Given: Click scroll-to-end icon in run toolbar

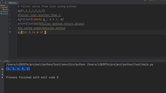Looking at the screenshot, I should coord(2,72).
